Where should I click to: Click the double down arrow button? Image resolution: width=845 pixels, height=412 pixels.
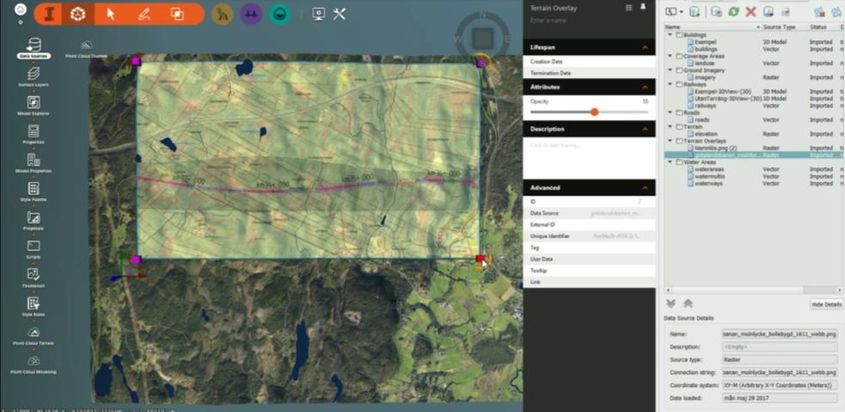tap(671, 304)
